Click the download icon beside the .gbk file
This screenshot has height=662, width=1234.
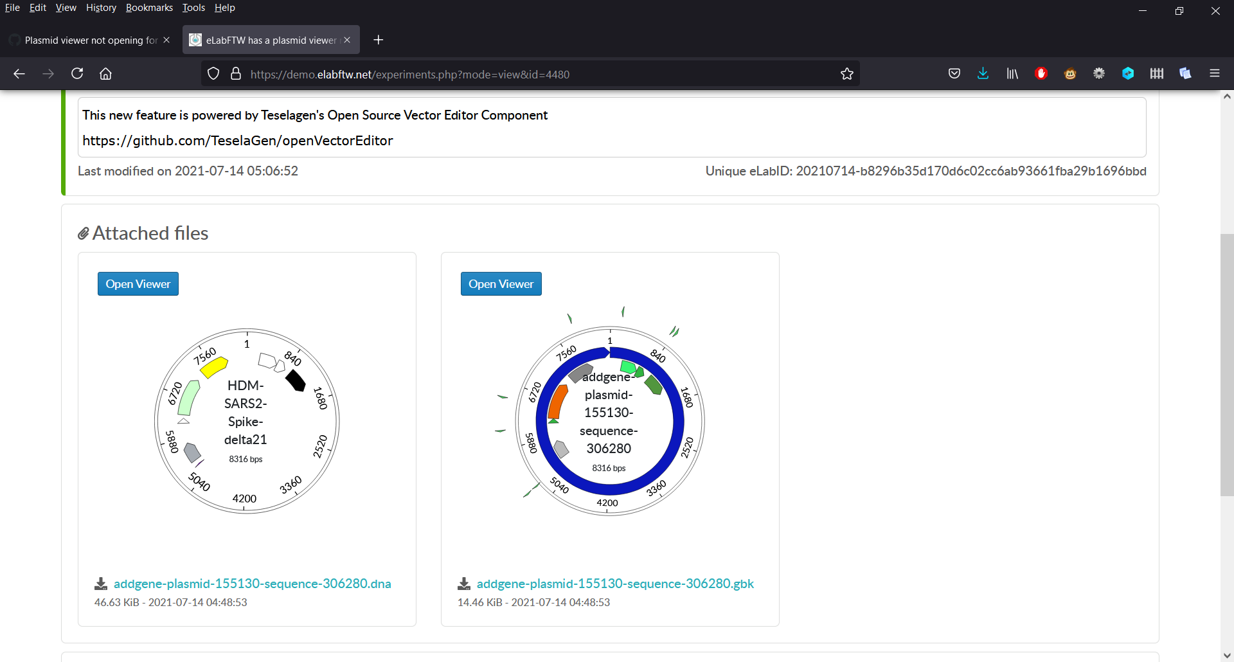(463, 583)
